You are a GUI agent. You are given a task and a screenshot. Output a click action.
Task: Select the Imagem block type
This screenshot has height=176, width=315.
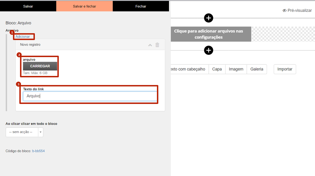(236, 69)
